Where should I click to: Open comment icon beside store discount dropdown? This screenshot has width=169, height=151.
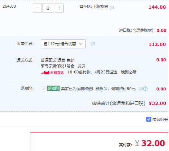click(x=93, y=44)
